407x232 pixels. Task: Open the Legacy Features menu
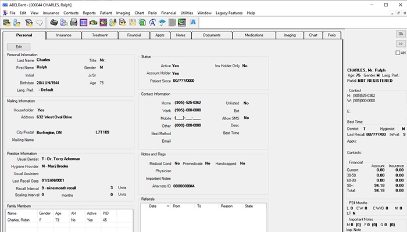point(228,12)
